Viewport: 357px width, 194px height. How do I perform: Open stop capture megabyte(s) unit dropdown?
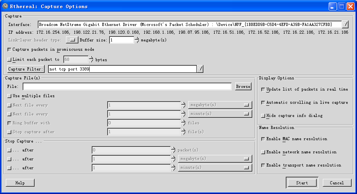(215, 158)
